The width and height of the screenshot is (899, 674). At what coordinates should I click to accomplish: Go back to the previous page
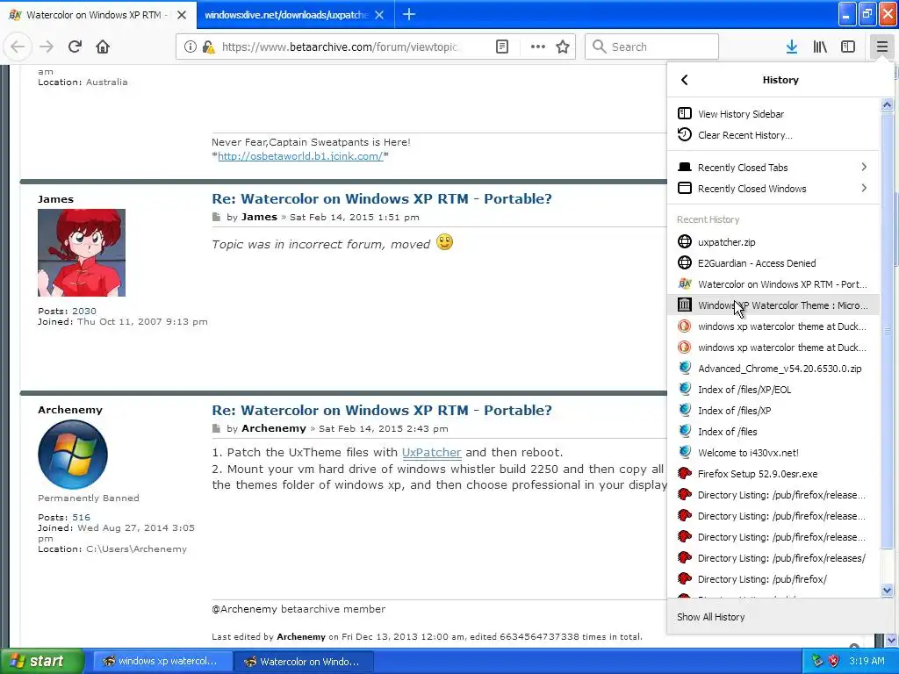click(18, 47)
